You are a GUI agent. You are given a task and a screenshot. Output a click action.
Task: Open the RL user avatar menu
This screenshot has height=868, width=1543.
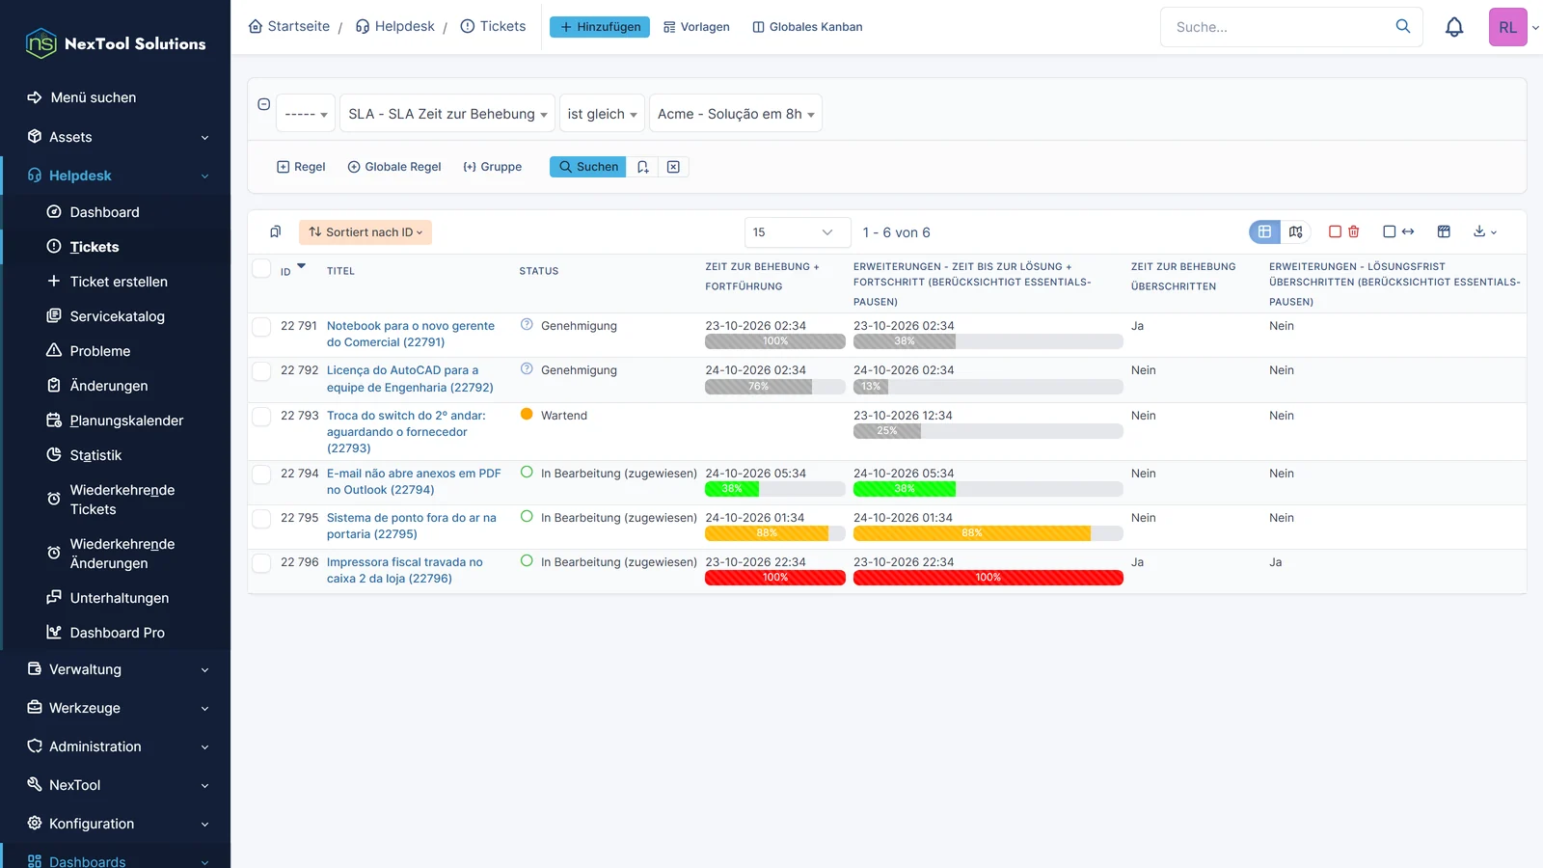click(x=1507, y=27)
